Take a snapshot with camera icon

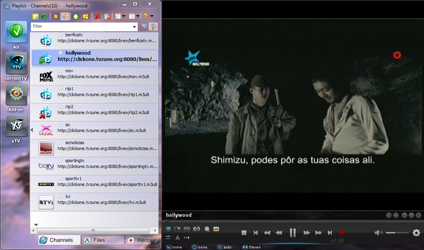pyautogui.click(x=197, y=229)
